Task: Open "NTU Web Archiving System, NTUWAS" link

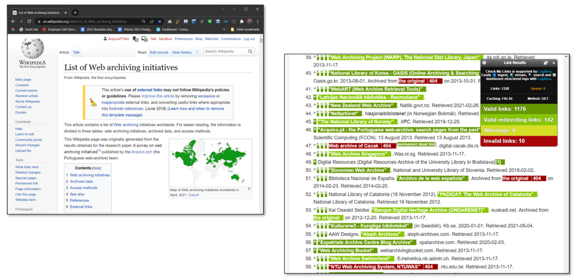Action: [383, 267]
